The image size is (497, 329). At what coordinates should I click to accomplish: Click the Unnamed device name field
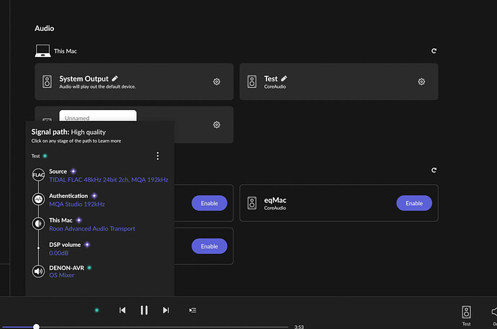[98, 116]
